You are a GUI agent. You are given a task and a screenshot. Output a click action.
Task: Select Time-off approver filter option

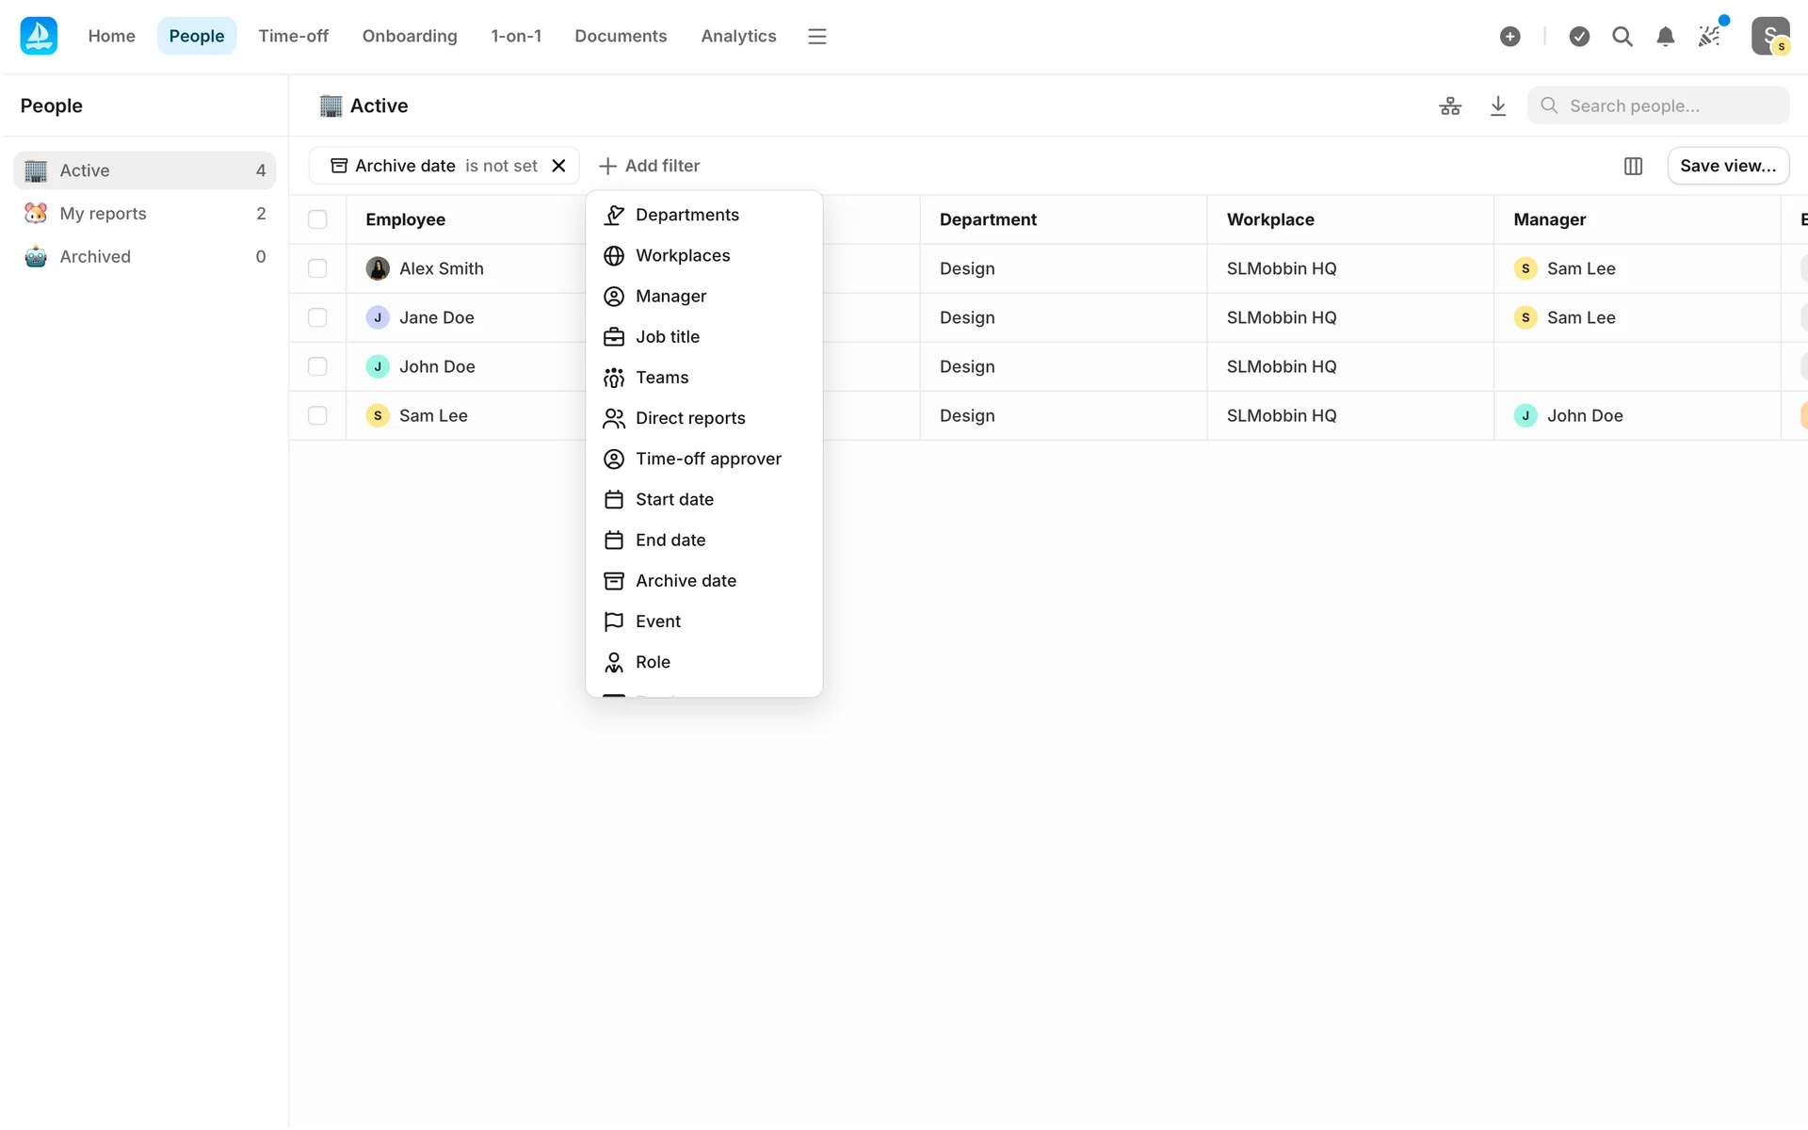[x=707, y=459]
